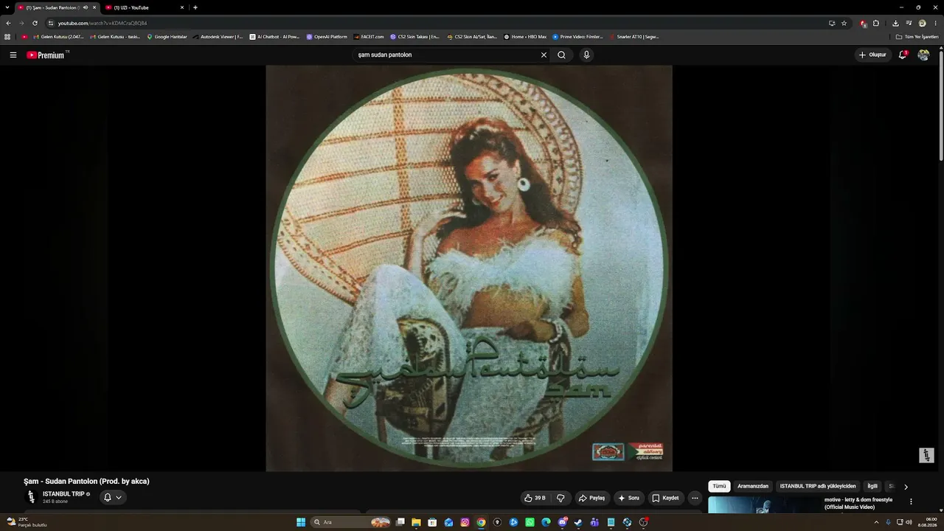Open the Chrome three-dot menu

[935, 23]
